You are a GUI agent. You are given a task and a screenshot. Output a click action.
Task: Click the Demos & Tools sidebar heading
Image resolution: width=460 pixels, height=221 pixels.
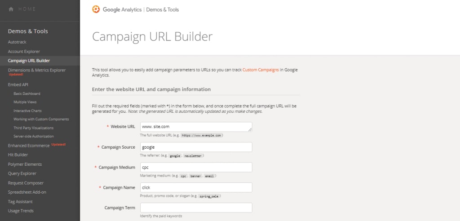click(28, 31)
